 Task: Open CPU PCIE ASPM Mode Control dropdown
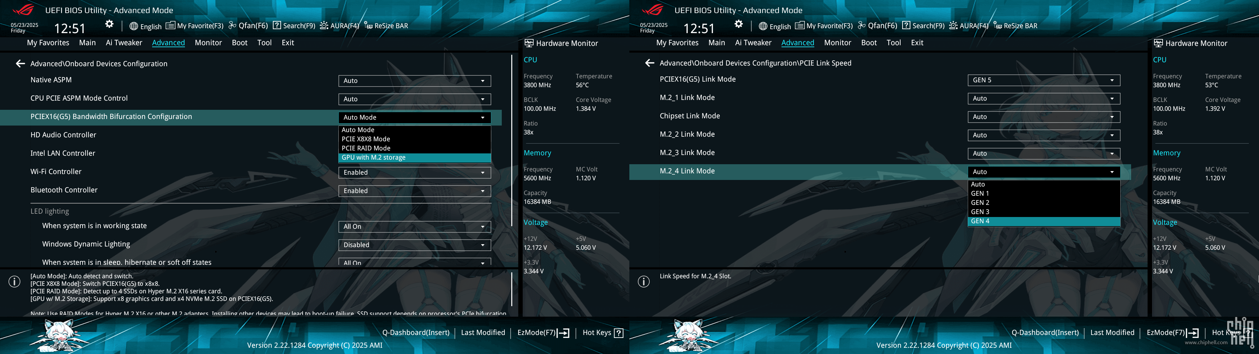tap(415, 99)
